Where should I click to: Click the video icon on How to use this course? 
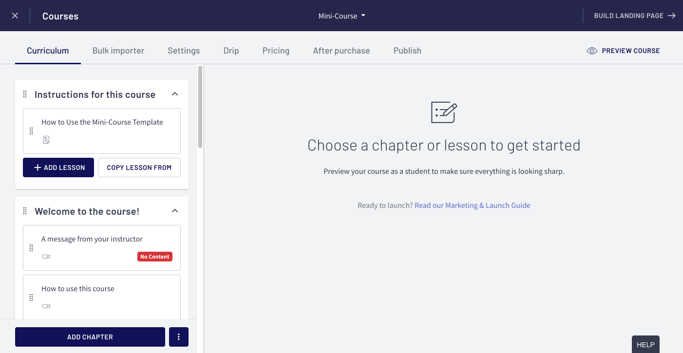pyautogui.click(x=46, y=306)
